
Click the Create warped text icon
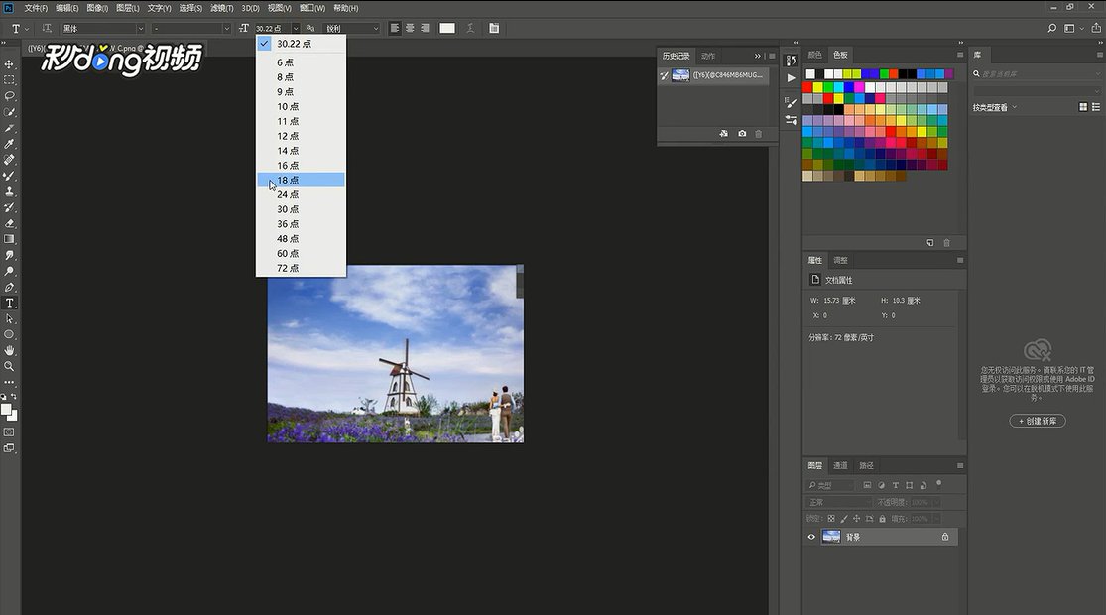(470, 28)
